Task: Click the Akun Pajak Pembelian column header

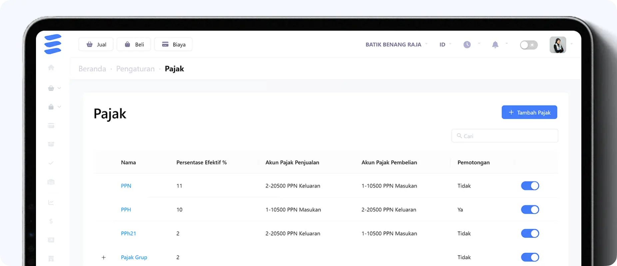Action: tap(389, 163)
